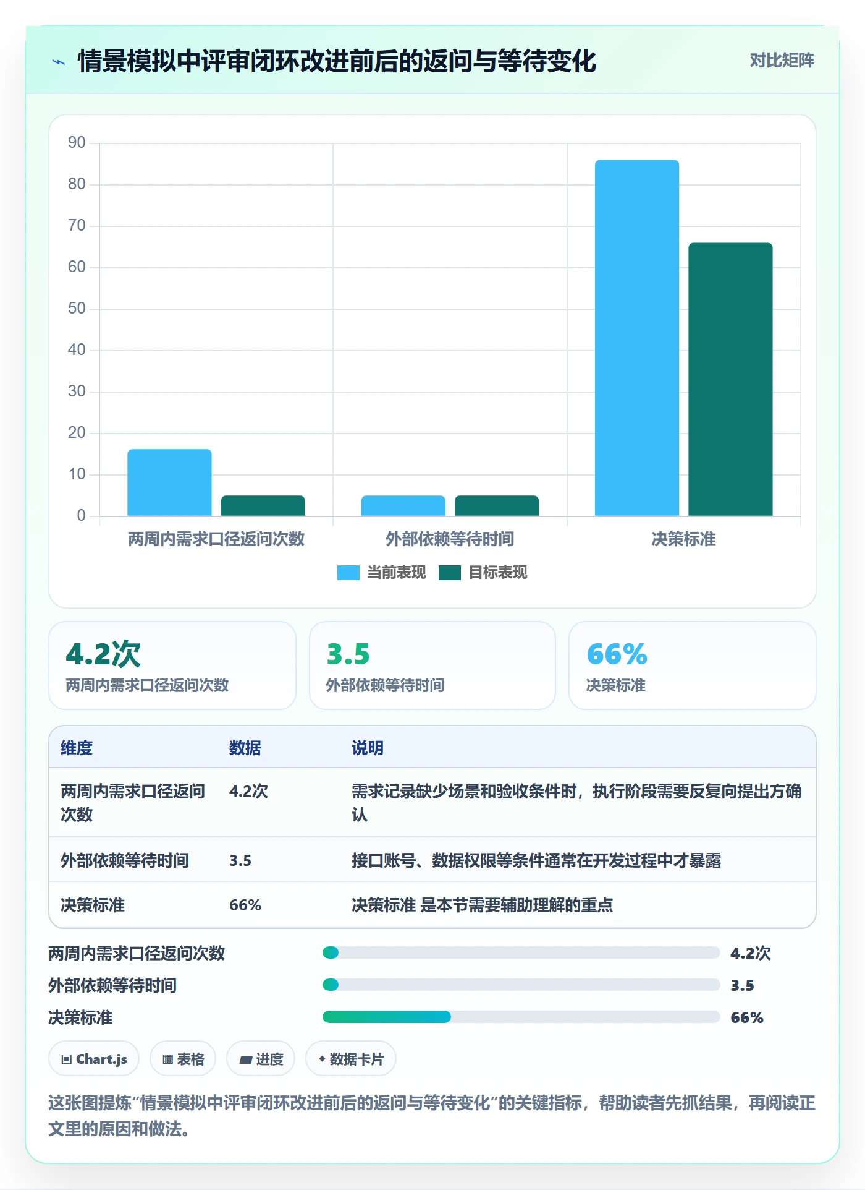Click the 决策标准 x-axis label on the chart
Screen dimensions: 865x1190
[x=683, y=539]
